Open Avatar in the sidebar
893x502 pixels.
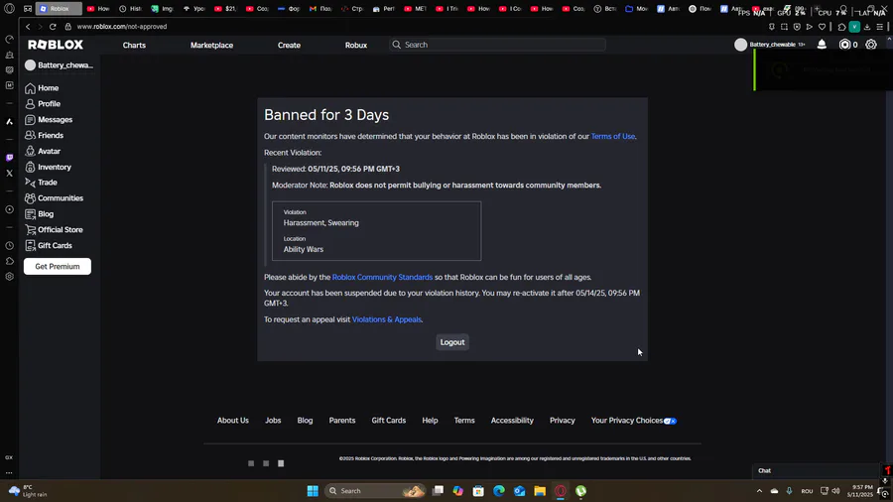43,152
